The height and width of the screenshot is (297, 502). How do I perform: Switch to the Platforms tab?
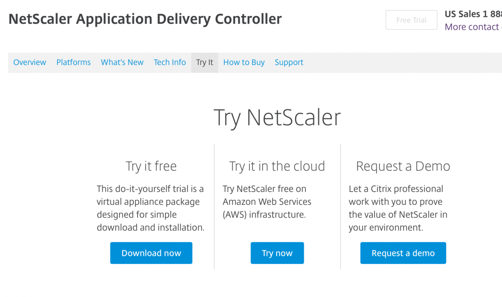pos(74,63)
